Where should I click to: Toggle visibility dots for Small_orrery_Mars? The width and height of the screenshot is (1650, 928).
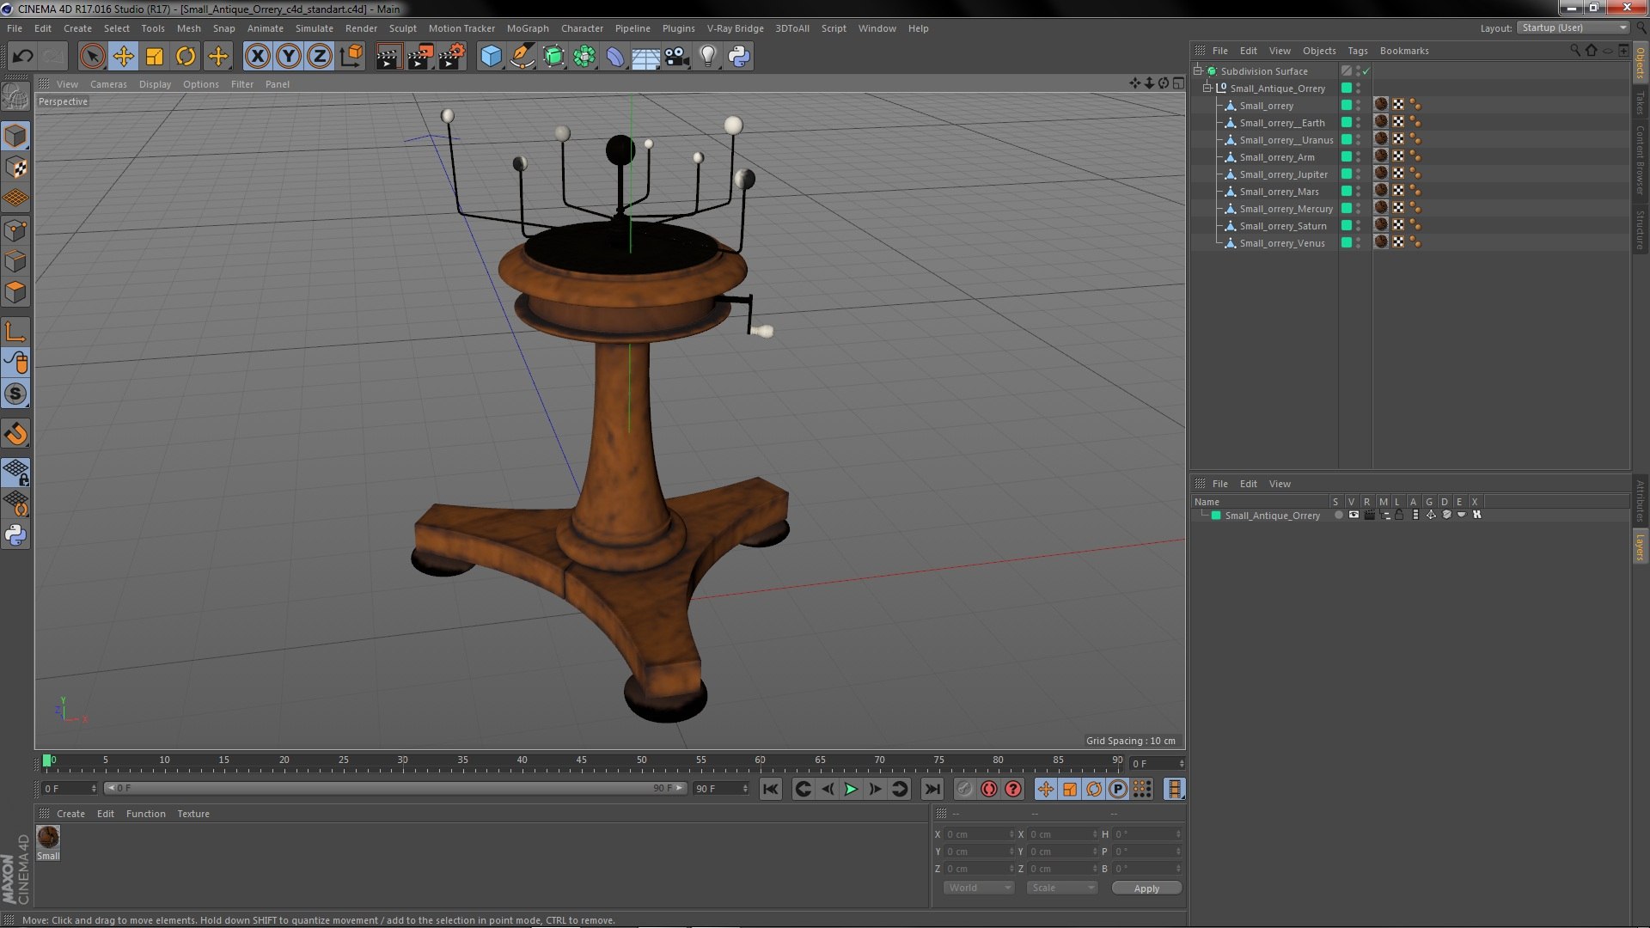[x=1358, y=192]
